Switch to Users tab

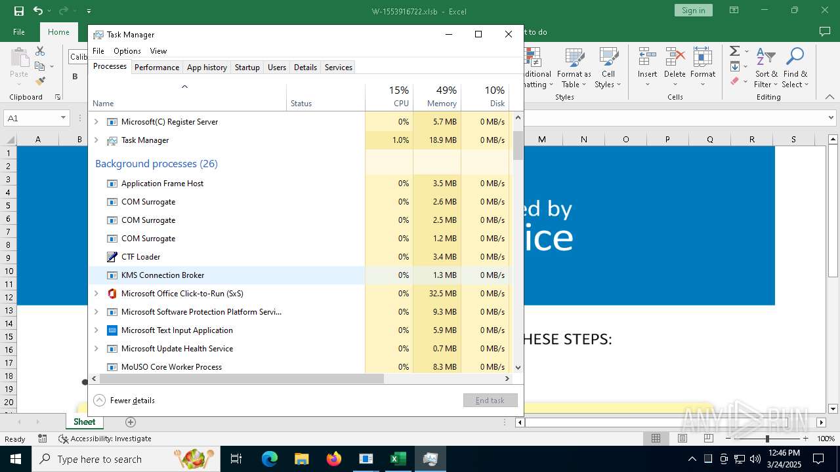277,68
